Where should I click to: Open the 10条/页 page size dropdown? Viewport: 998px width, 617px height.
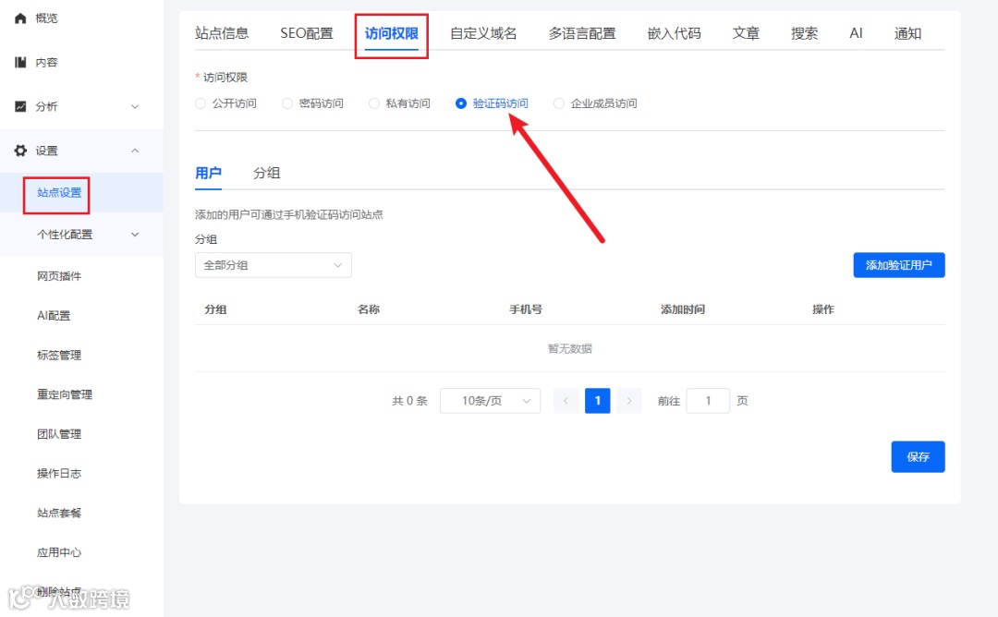tap(490, 401)
